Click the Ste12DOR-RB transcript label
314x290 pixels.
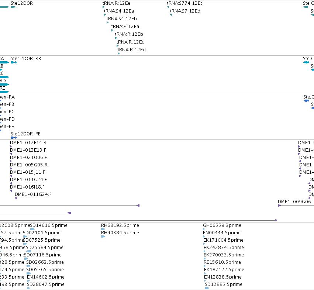[x=26, y=59]
